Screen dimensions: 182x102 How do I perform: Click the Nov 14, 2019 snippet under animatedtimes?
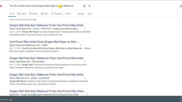coord(50,50)
